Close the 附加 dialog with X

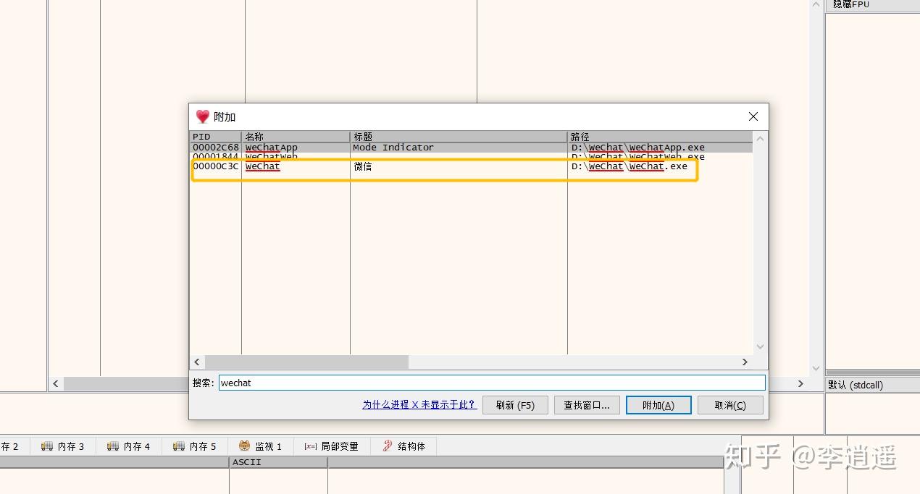753,116
